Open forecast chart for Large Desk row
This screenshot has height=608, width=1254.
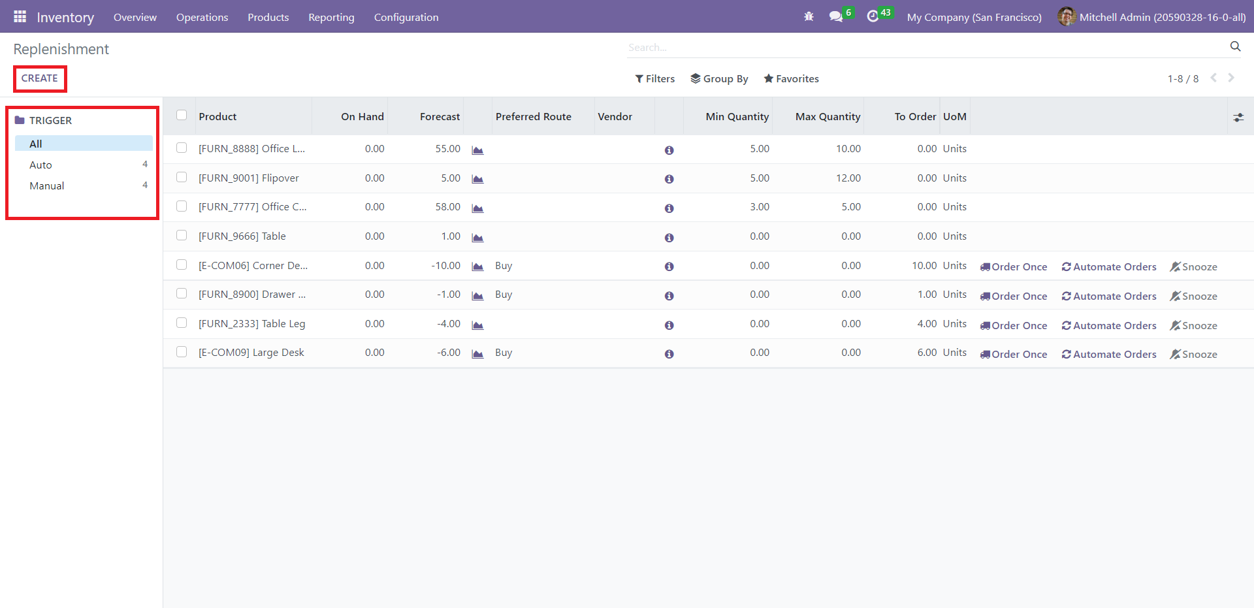477,354
